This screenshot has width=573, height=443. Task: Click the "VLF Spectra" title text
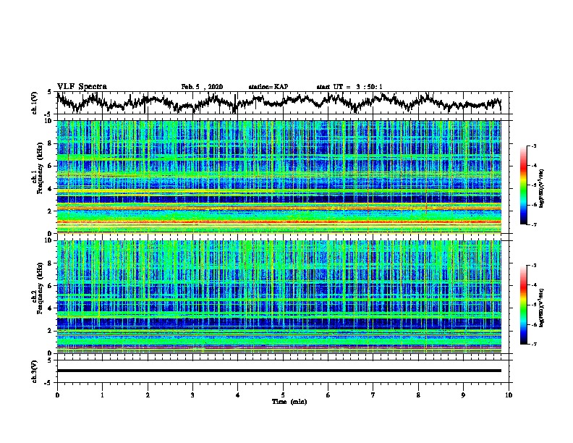point(82,87)
